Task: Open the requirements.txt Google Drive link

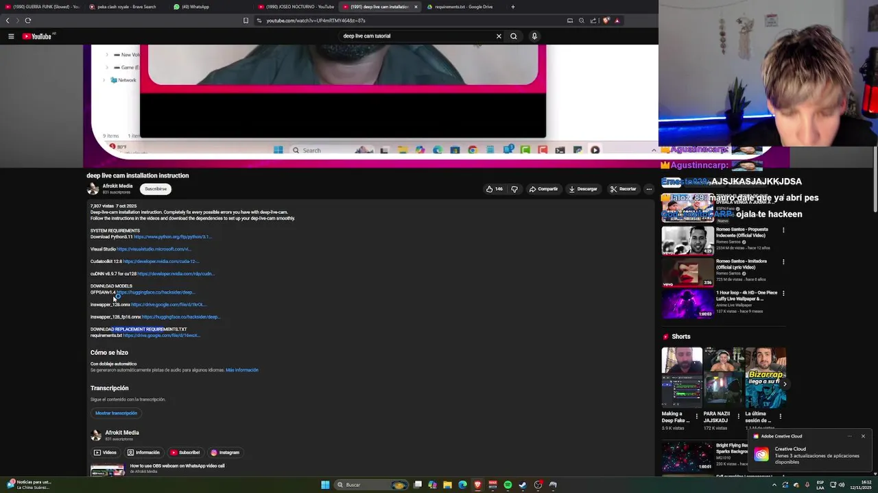Action: (x=161, y=336)
